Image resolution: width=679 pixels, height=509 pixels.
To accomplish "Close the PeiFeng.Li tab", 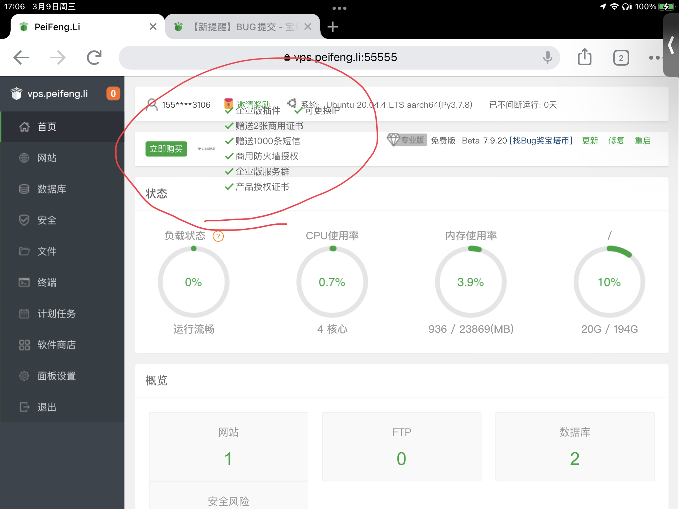I will pos(153,27).
